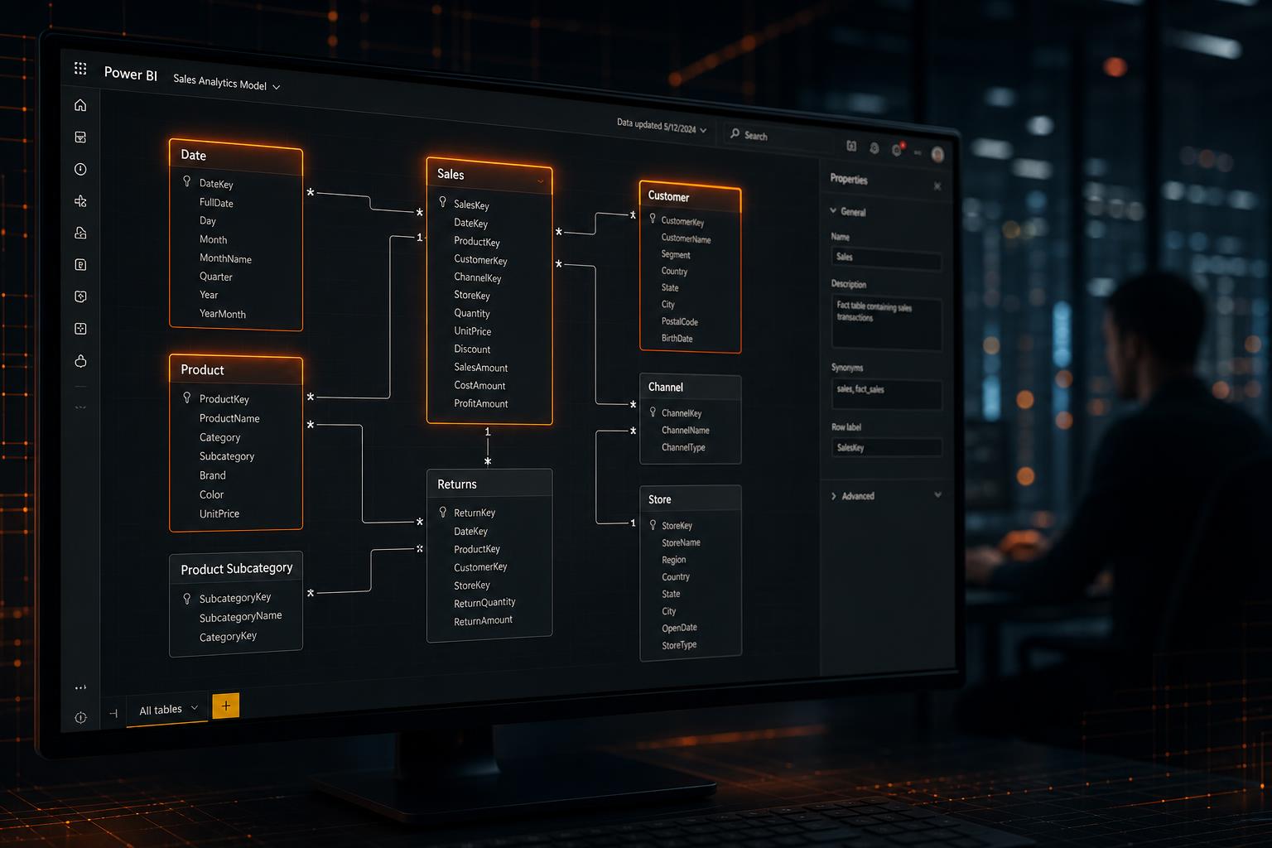This screenshot has width=1272, height=848.
Task: Click key icon beside DateKey in Date table
Action: (x=187, y=181)
